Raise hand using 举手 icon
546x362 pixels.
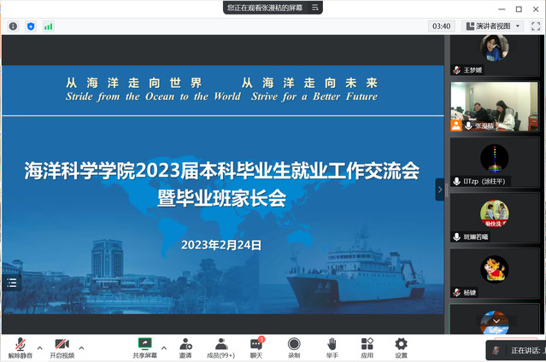332,346
